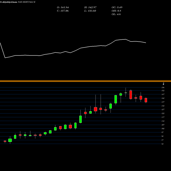Select the 82 price axis label
This screenshot has height=171, width=171.
[x=162, y=144]
